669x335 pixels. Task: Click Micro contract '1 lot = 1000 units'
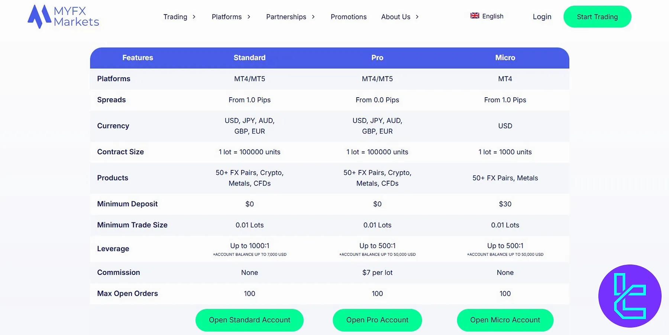click(x=505, y=152)
